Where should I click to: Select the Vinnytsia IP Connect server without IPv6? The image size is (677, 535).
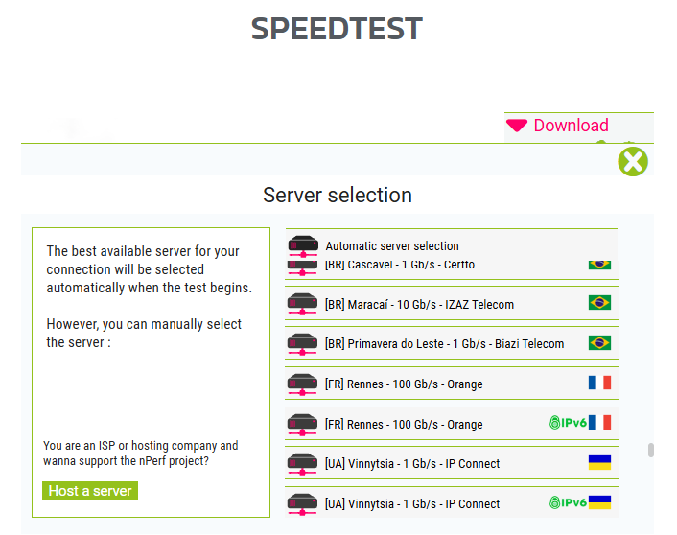(412, 463)
